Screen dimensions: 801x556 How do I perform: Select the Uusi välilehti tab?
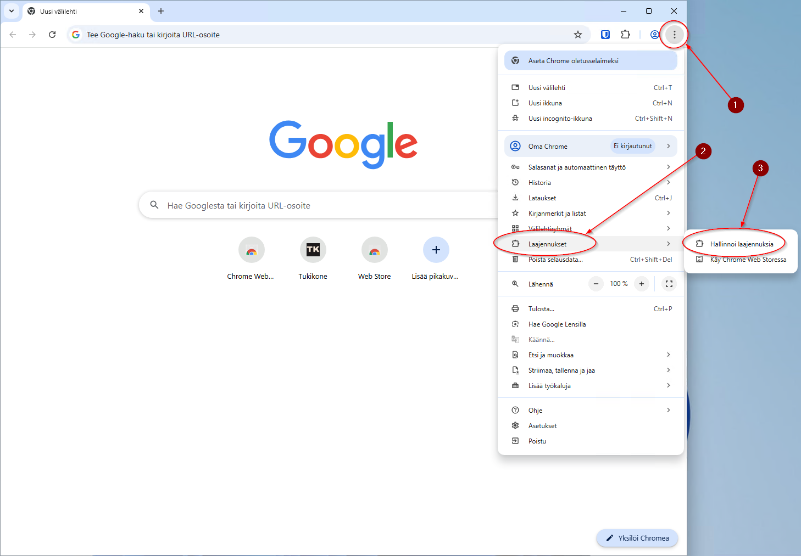pos(86,12)
